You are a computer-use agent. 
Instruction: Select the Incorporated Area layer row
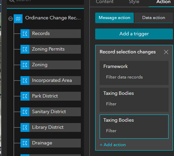click(50, 81)
